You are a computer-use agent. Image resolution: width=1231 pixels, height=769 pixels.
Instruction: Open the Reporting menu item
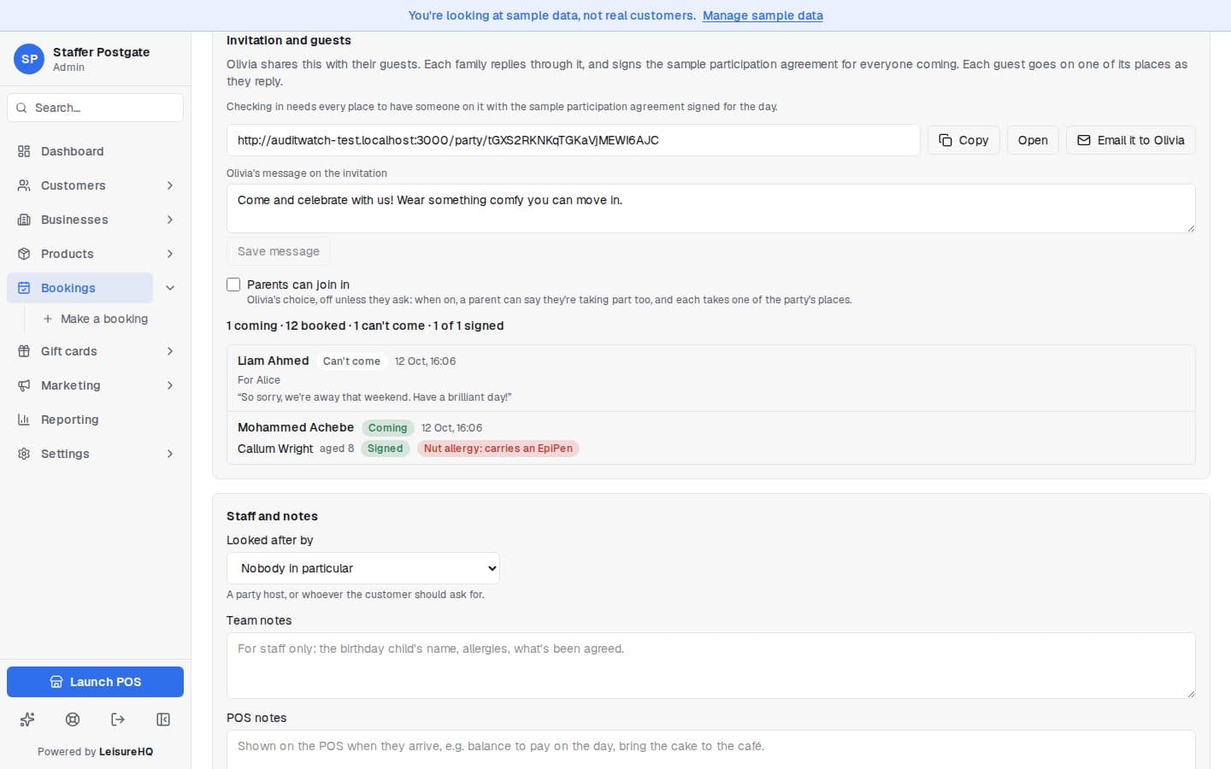pyautogui.click(x=95, y=420)
